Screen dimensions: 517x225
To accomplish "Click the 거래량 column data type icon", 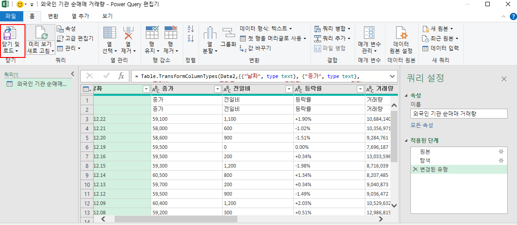I will pyautogui.click(x=370, y=89).
